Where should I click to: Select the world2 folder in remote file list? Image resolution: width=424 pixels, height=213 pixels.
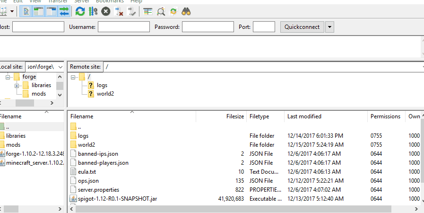(x=87, y=145)
